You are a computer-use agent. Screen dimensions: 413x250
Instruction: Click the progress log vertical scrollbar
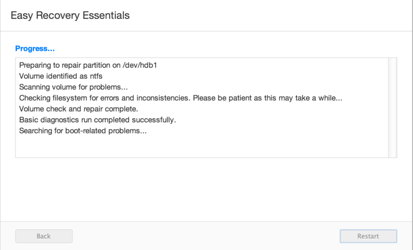pos(392,107)
